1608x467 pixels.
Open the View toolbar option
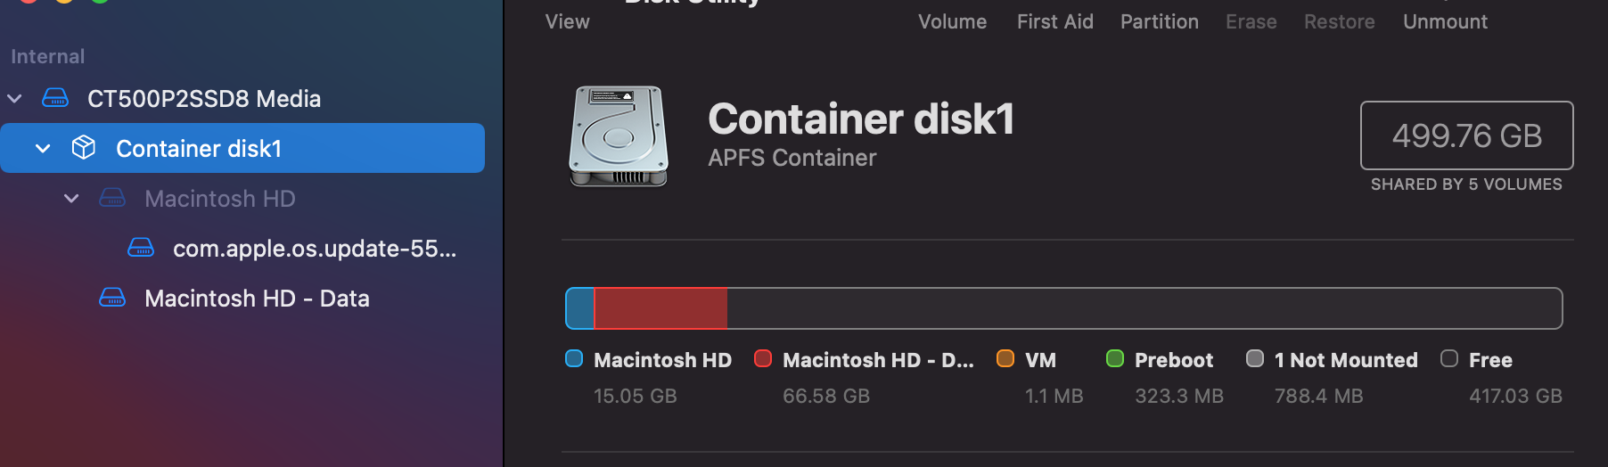568,21
